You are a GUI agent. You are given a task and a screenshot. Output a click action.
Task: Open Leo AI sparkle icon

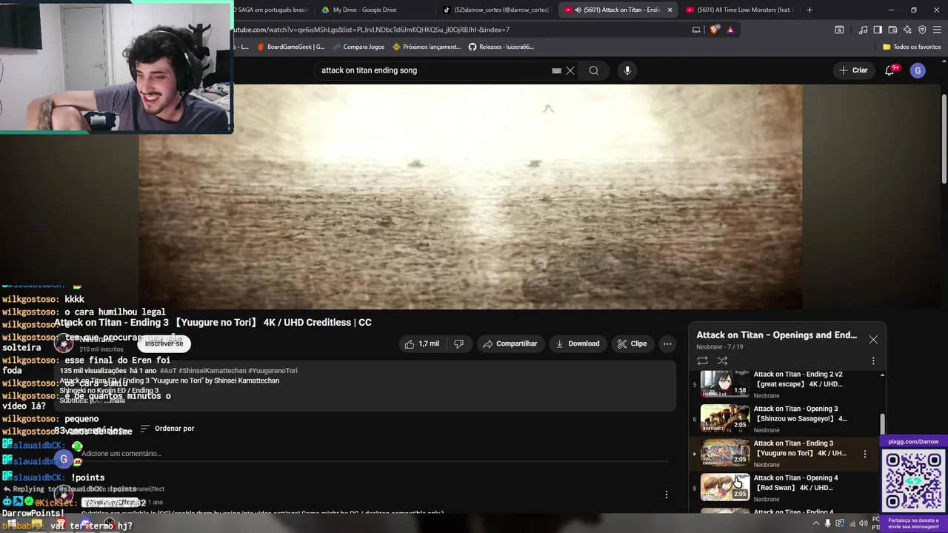pyautogui.click(x=907, y=30)
